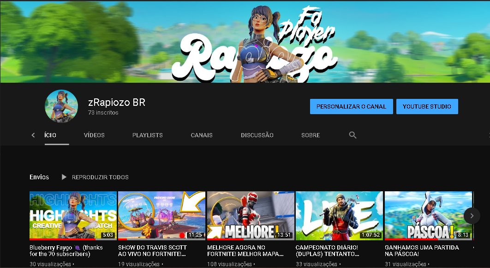
Task: Open YOUTUBE STUDIO
Action: 427,106
